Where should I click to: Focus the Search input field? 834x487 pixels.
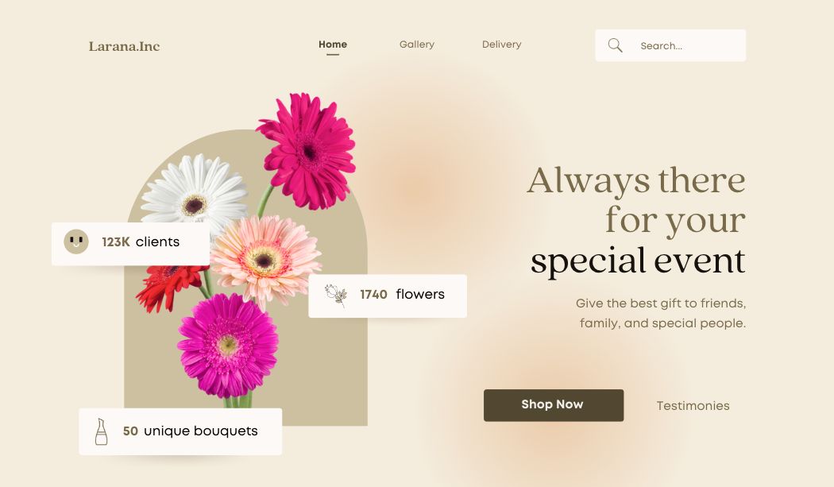pyautogui.click(x=670, y=45)
